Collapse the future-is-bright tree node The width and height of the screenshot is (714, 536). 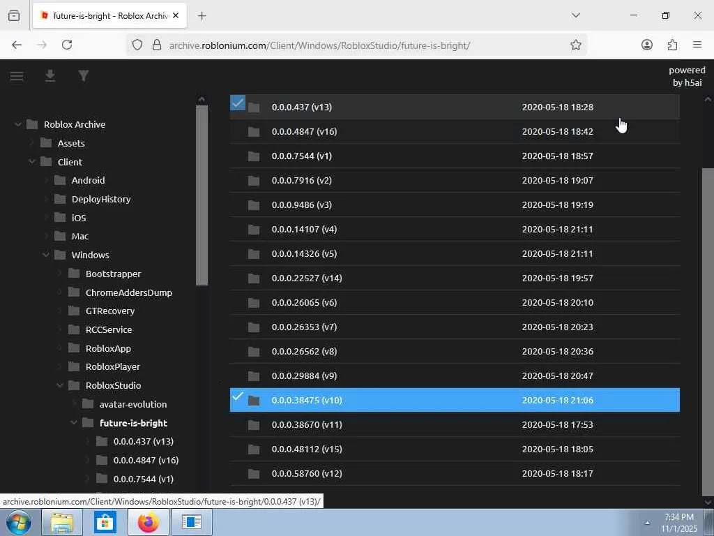pyautogui.click(x=74, y=422)
